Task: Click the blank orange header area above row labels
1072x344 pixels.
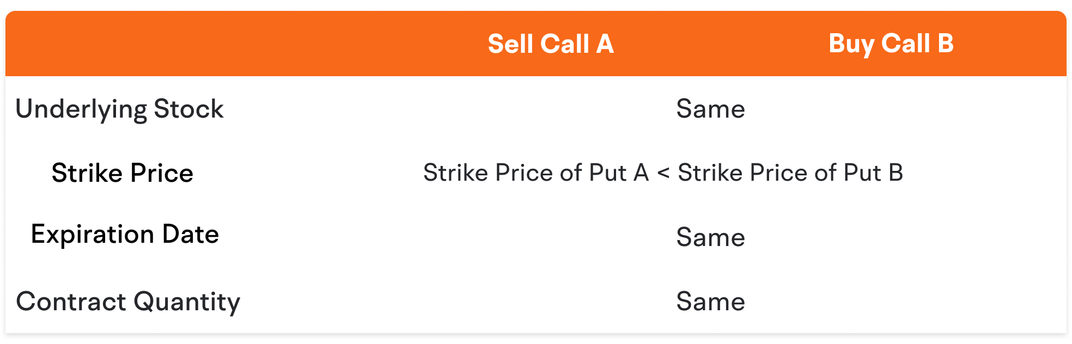Action: click(x=163, y=44)
